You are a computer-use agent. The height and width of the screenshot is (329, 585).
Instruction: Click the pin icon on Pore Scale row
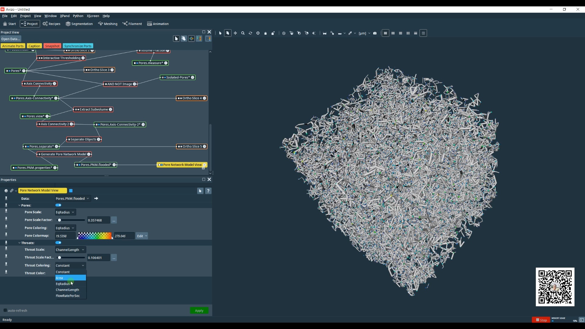pyautogui.click(x=6, y=211)
